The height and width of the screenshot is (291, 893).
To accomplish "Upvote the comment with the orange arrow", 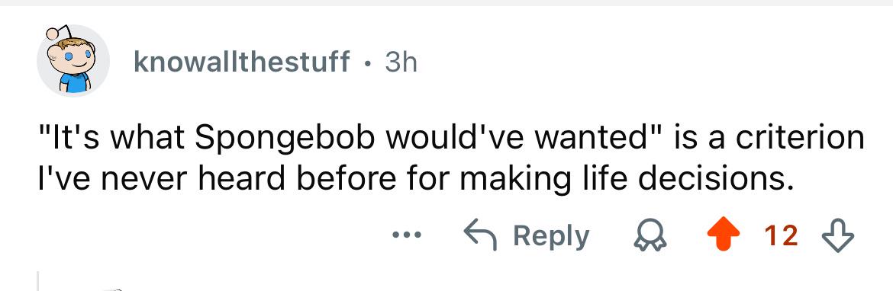I will 724,235.
